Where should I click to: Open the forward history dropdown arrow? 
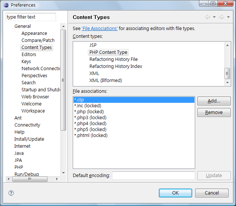click(228, 17)
